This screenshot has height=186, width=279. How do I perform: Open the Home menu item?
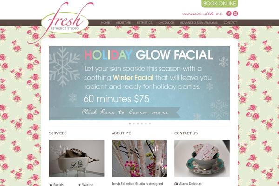106,23
